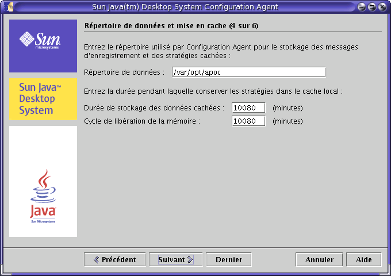Select the Cycle de libération minutes field
Viewport: 391px width, 276px height.
pyautogui.click(x=248, y=121)
